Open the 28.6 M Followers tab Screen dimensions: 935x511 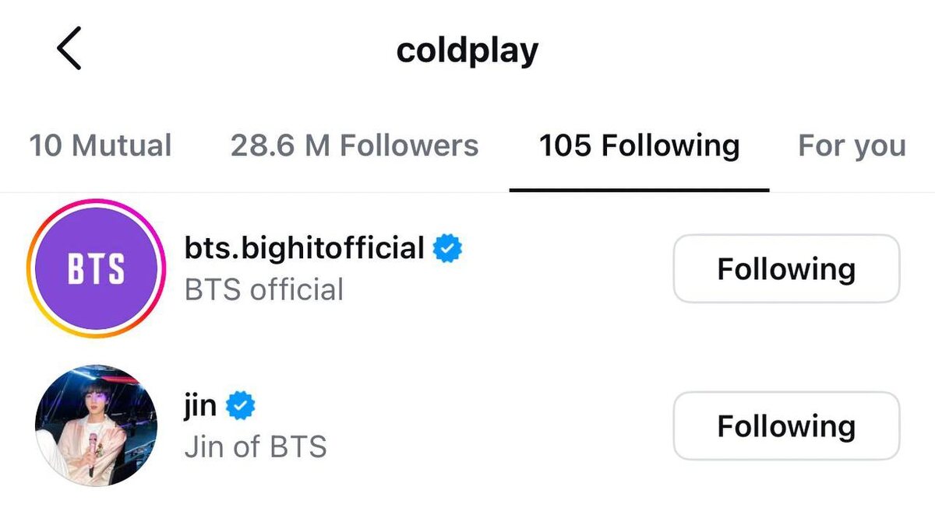[355, 145]
